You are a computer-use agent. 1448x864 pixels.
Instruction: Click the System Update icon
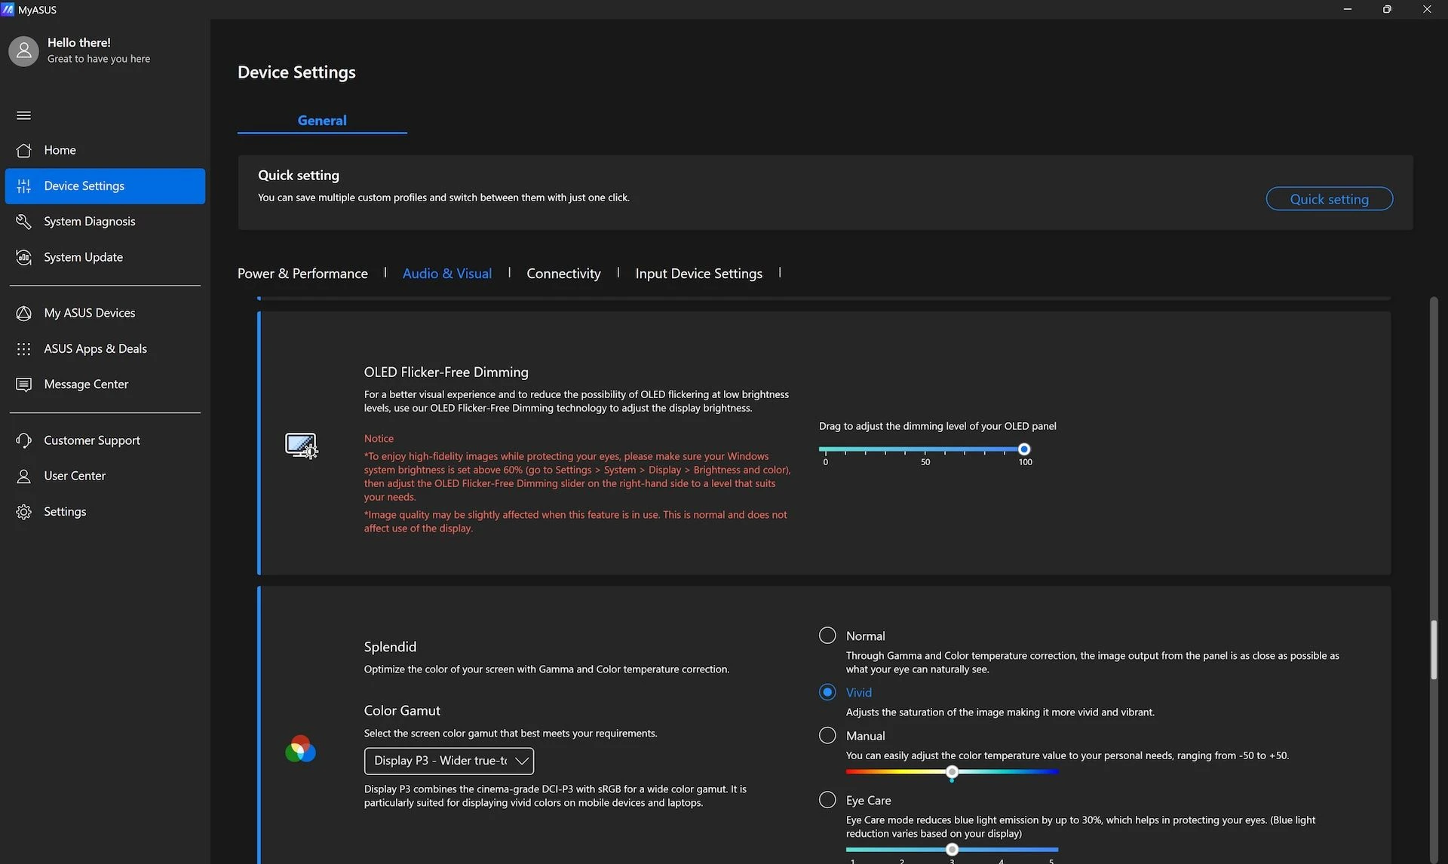(23, 257)
